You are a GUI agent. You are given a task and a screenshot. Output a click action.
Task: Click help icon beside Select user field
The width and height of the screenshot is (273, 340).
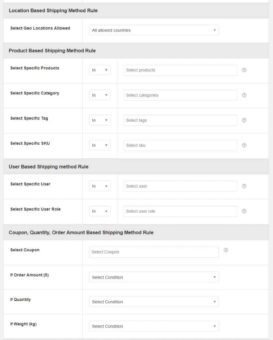244,186
